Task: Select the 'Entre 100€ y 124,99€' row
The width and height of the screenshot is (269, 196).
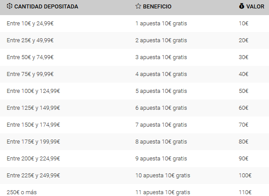Action: pos(134,91)
